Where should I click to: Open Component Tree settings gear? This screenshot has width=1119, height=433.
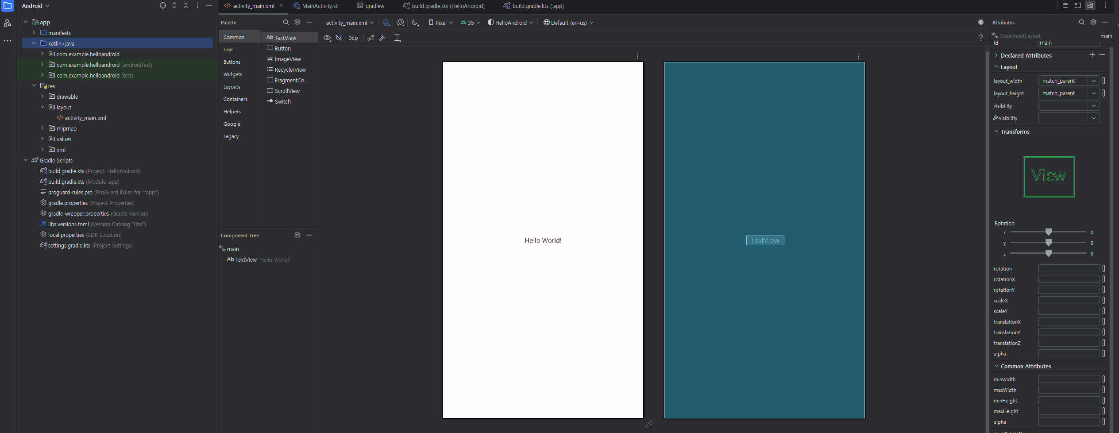297,235
